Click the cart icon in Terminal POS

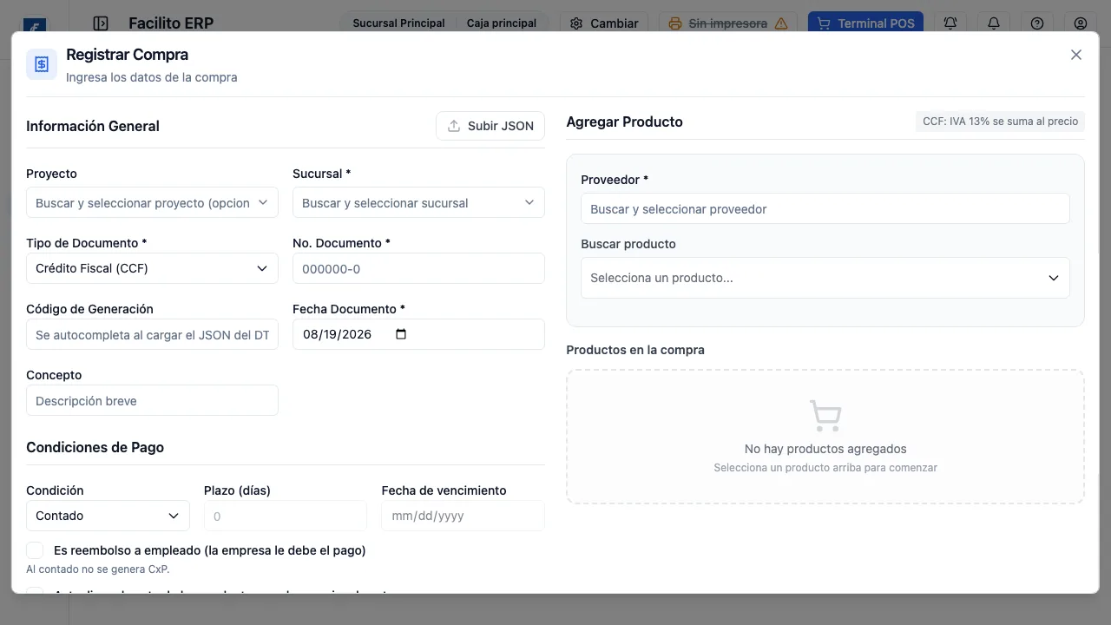pos(824,23)
